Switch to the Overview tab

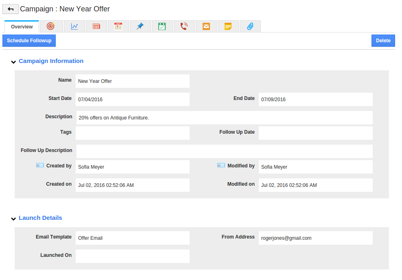[x=22, y=27]
